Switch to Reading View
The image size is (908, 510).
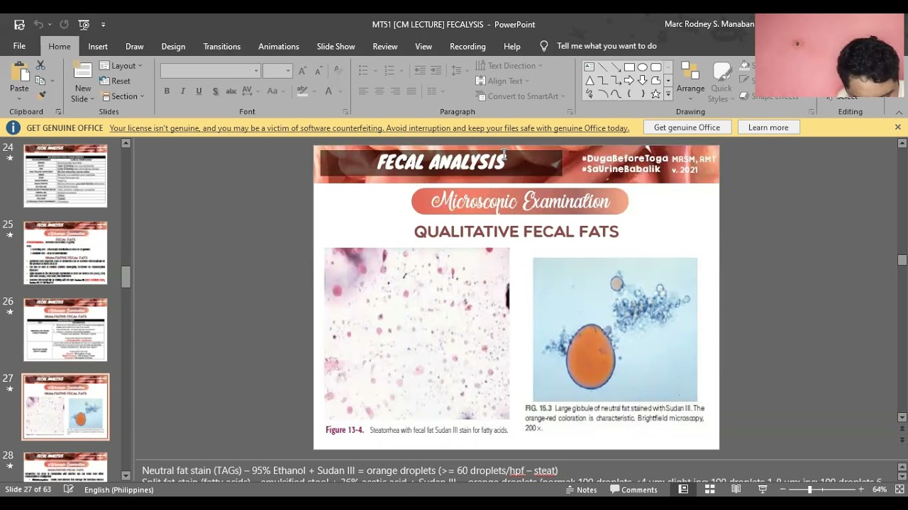tap(736, 489)
